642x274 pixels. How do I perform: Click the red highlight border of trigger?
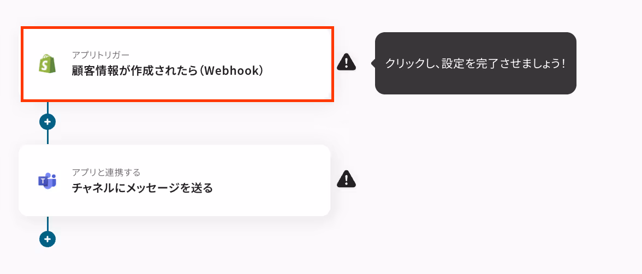[x=177, y=27]
